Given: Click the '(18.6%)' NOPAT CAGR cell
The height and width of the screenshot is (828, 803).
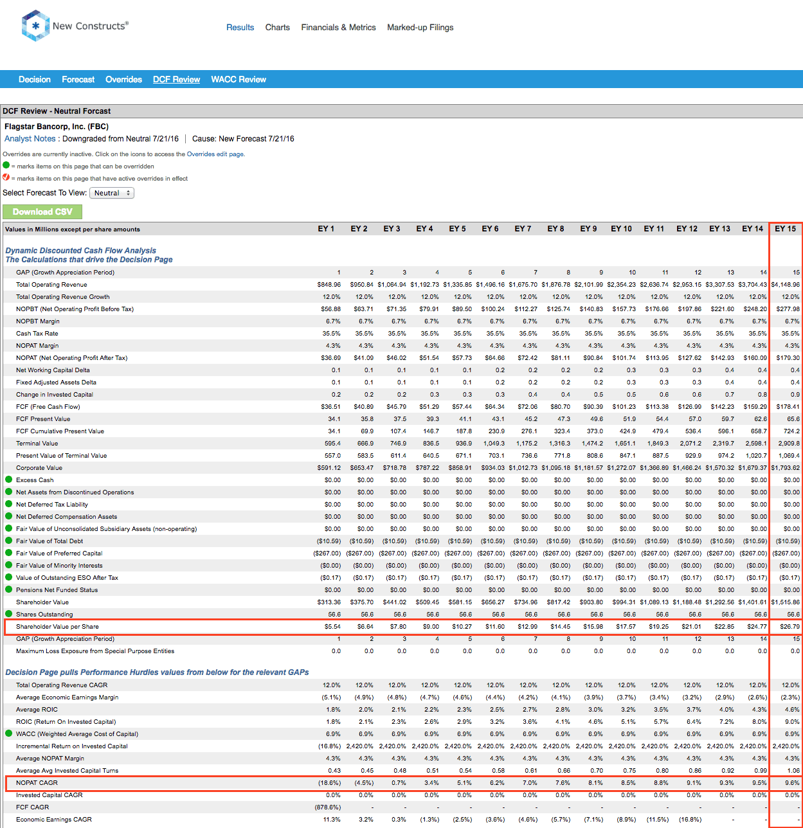Looking at the screenshot, I should [x=330, y=783].
